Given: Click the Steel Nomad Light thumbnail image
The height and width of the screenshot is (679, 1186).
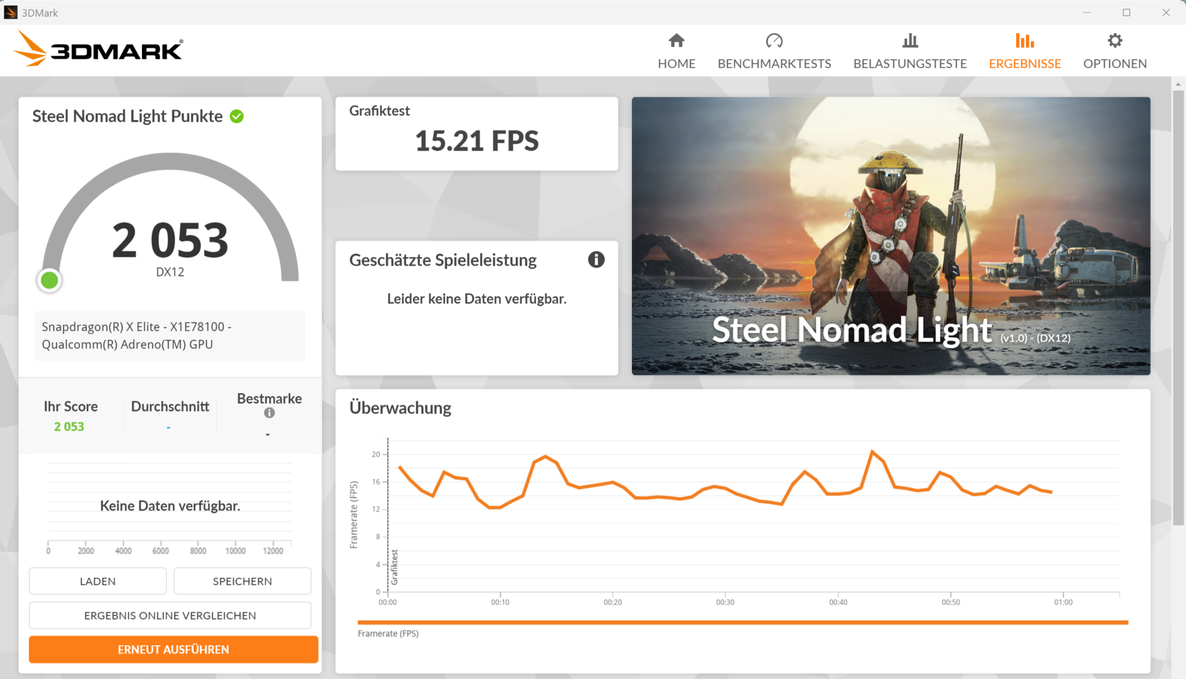Looking at the screenshot, I should (890, 235).
